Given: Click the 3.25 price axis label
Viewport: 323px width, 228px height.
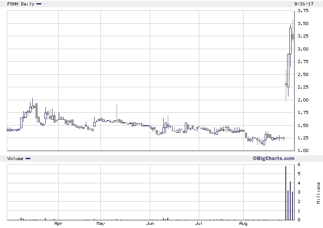Looking at the screenshot, I should tap(303, 36).
